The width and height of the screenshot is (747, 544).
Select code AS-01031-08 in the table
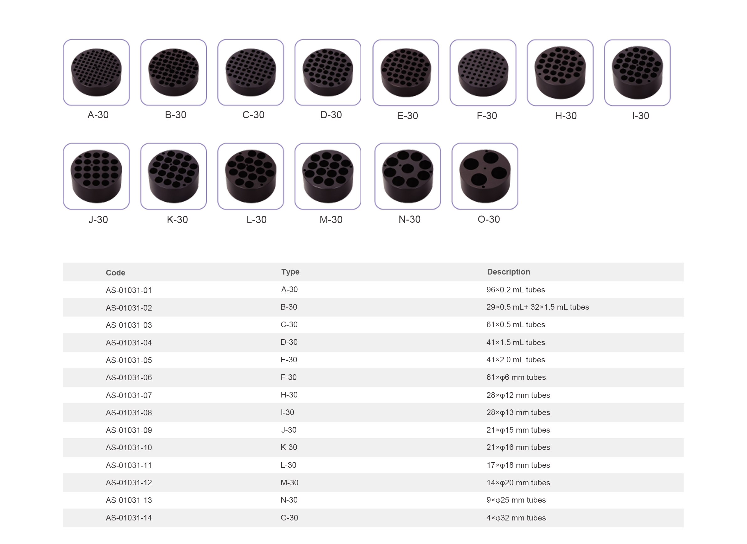pos(129,413)
